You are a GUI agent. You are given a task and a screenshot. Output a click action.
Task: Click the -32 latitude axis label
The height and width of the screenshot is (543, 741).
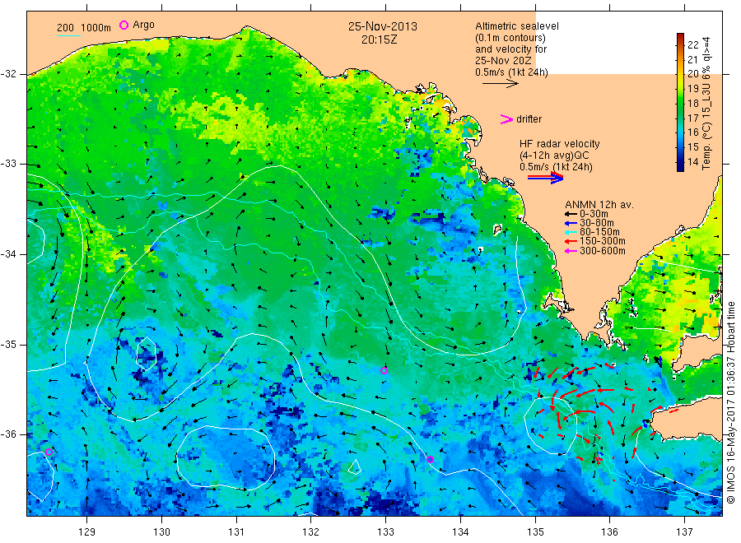pyautogui.click(x=8, y=74)
